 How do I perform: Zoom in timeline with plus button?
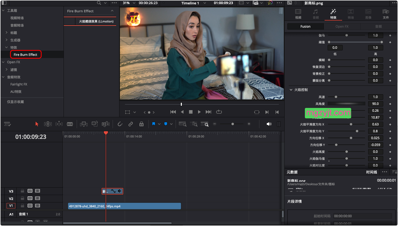pyautogui.click(x=249, y=124)
